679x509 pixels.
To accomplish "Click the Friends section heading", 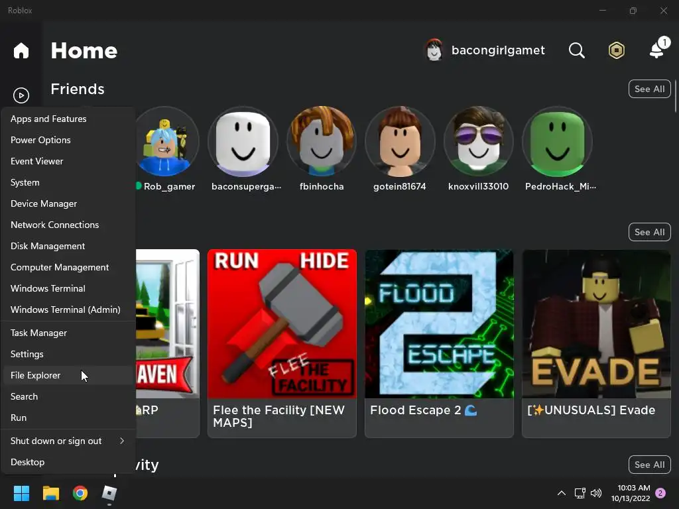I will tap(78, 89).
